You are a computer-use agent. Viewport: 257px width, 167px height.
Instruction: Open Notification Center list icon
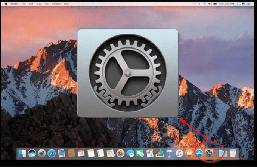pos(248,4)
